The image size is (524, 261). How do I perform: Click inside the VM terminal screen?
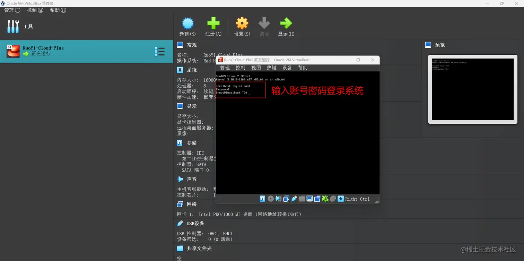297,133
